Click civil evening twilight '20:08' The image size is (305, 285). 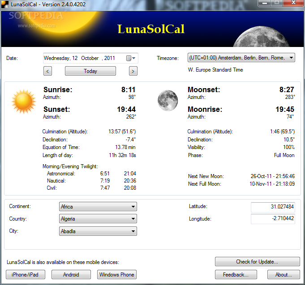tap(130, 188)
